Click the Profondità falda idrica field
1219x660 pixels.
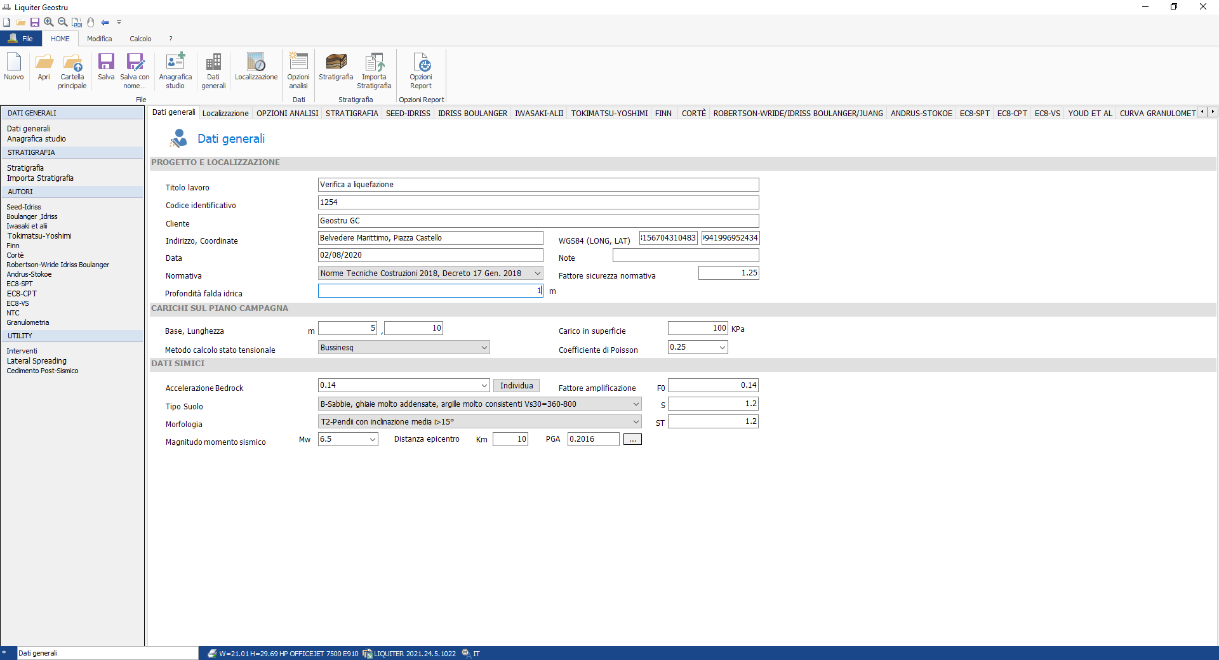(x=430, y=291)
